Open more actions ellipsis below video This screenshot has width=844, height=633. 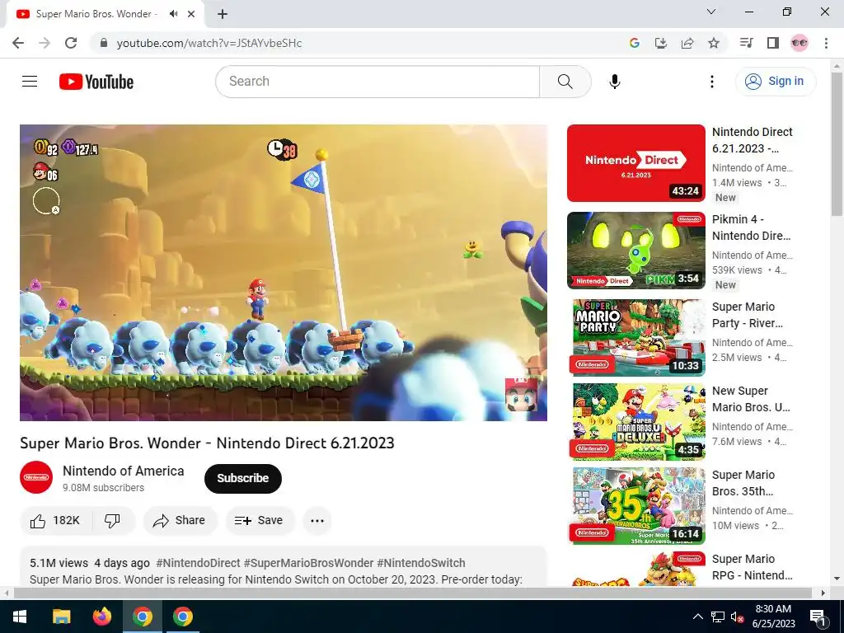pos(317,521)
